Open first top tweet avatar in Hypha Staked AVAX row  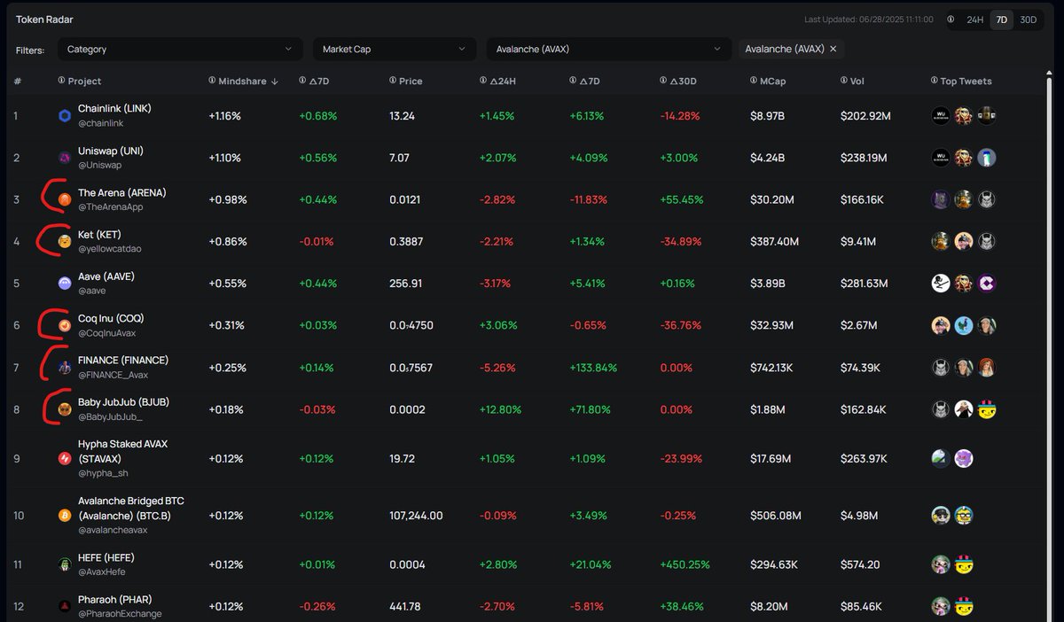tap(941, 458)
